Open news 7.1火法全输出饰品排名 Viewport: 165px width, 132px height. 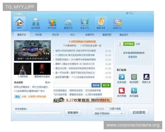click(x=75, y=77)
